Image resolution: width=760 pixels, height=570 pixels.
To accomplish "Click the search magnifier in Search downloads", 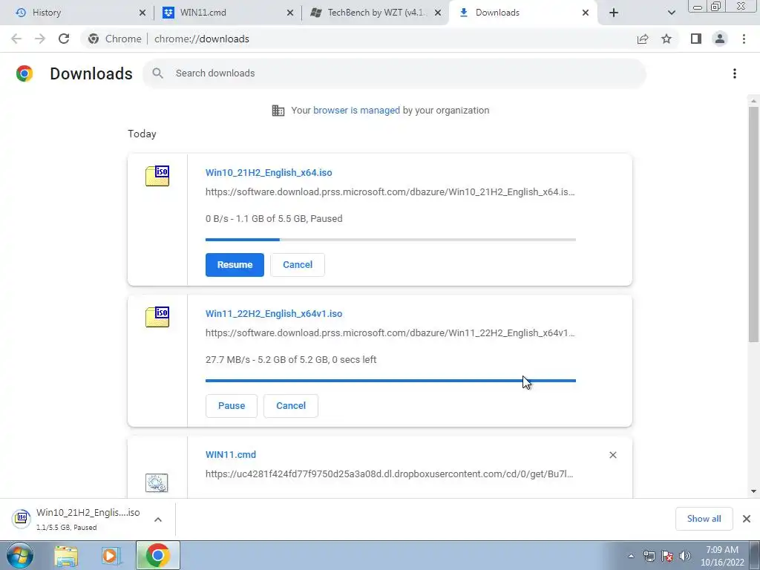I will (x=157, y=73).
